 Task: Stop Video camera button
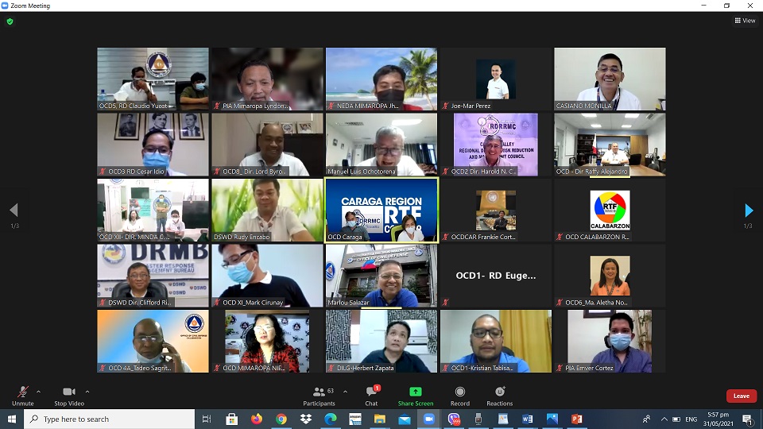(69, 395)
